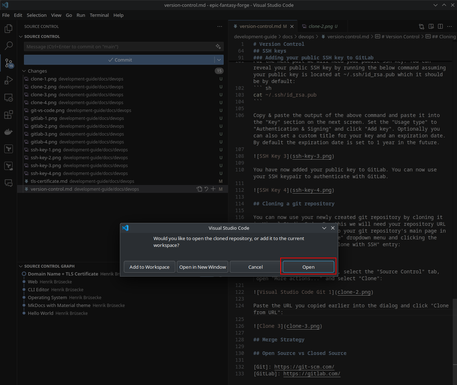Image resolution: width=457 pixels, height=385 pixels.
Task: Select tls-certificate.md in Changes list
Action: (x=123, y=181)
